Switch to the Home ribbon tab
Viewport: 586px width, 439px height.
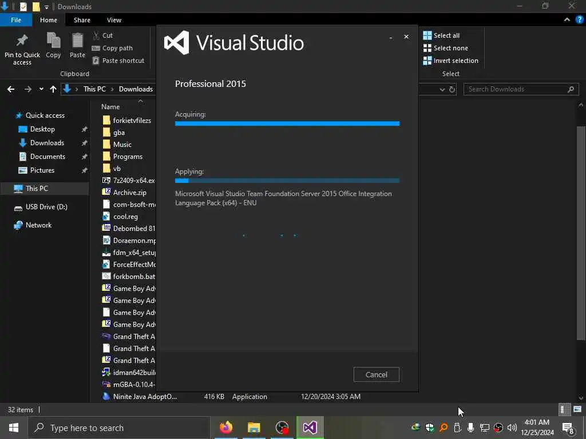49,20
